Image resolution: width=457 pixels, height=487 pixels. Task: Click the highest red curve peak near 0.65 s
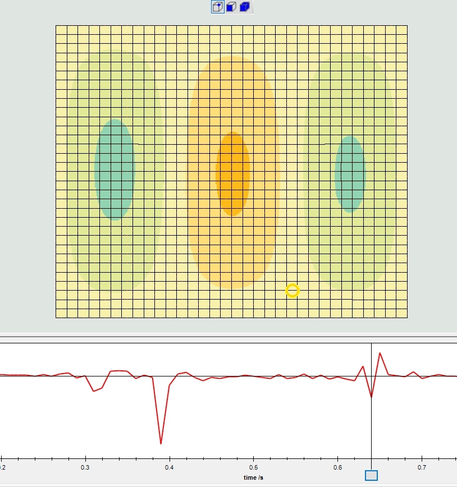[380, 354]
